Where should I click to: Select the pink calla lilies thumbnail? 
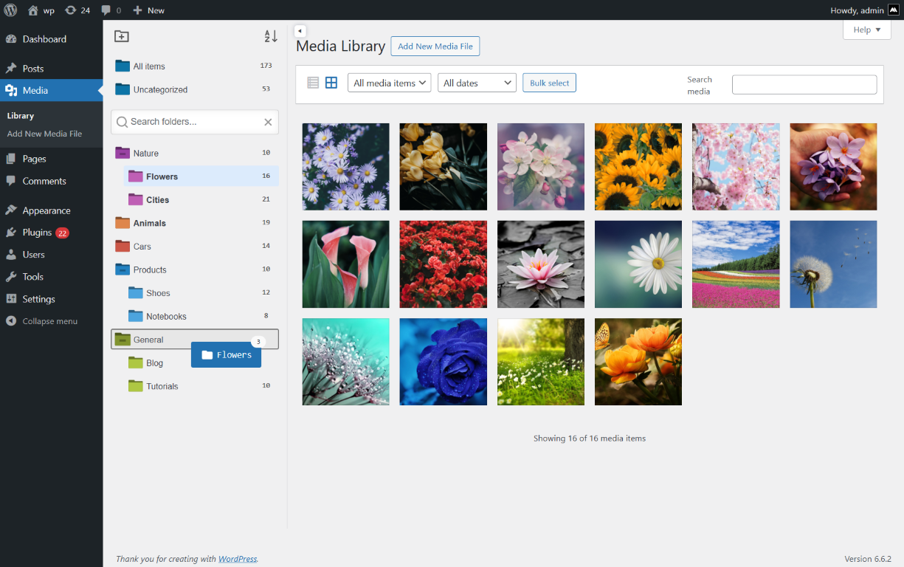[x=345, y=264]
